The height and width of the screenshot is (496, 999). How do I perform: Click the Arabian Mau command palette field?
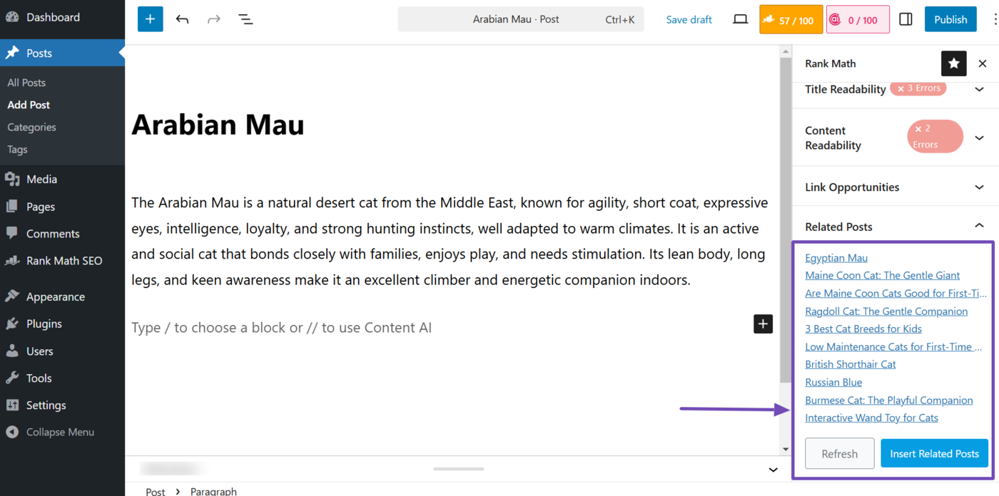pyautogui.click(x=520, y=19)
